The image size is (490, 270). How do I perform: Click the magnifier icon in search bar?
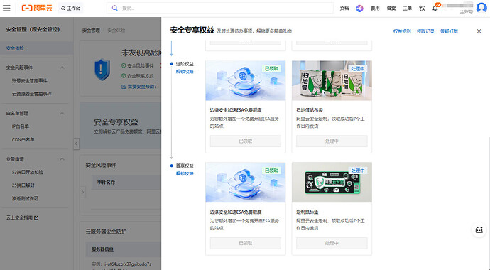coord(114,8)
